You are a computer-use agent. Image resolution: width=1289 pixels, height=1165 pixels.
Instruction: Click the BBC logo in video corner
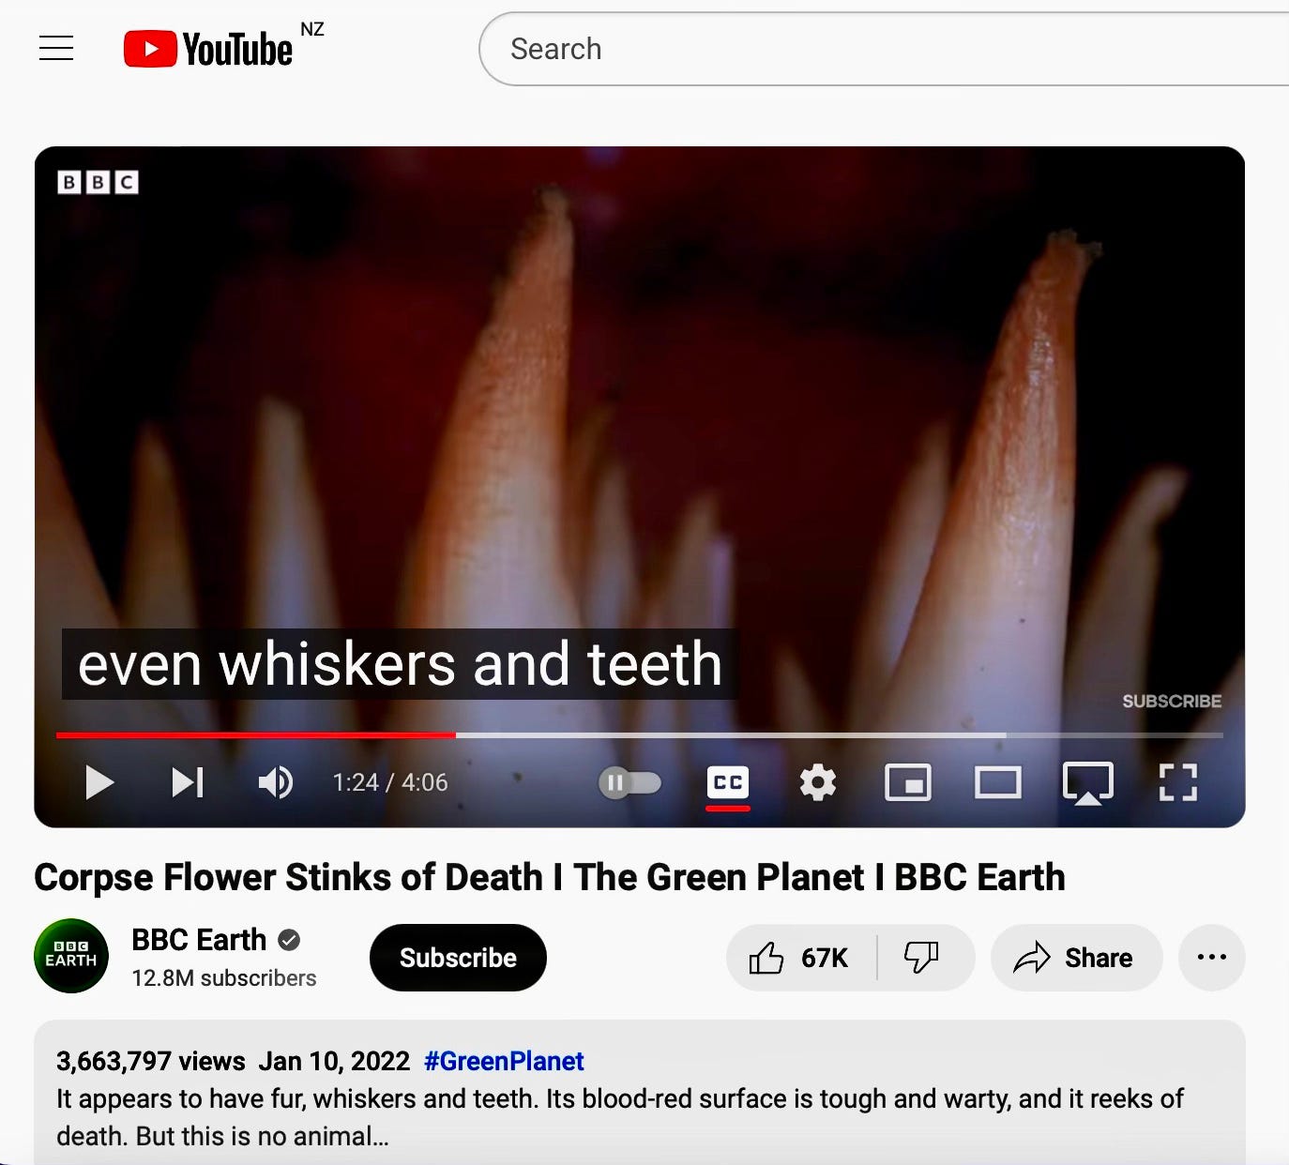(x=99, y=182)
